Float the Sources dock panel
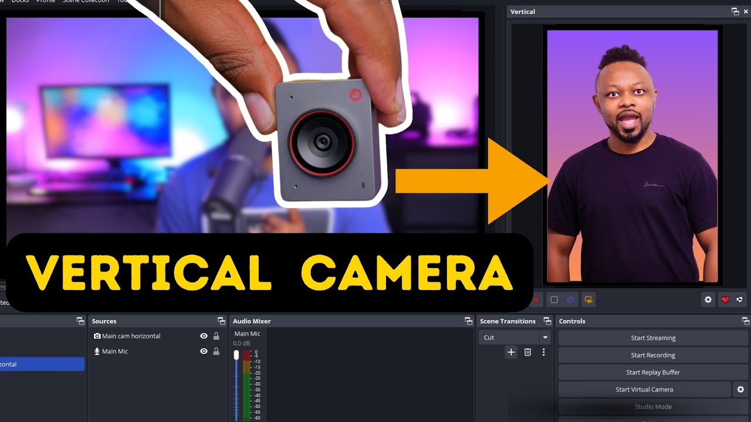The image size is (751, 422). coord(221,321)
